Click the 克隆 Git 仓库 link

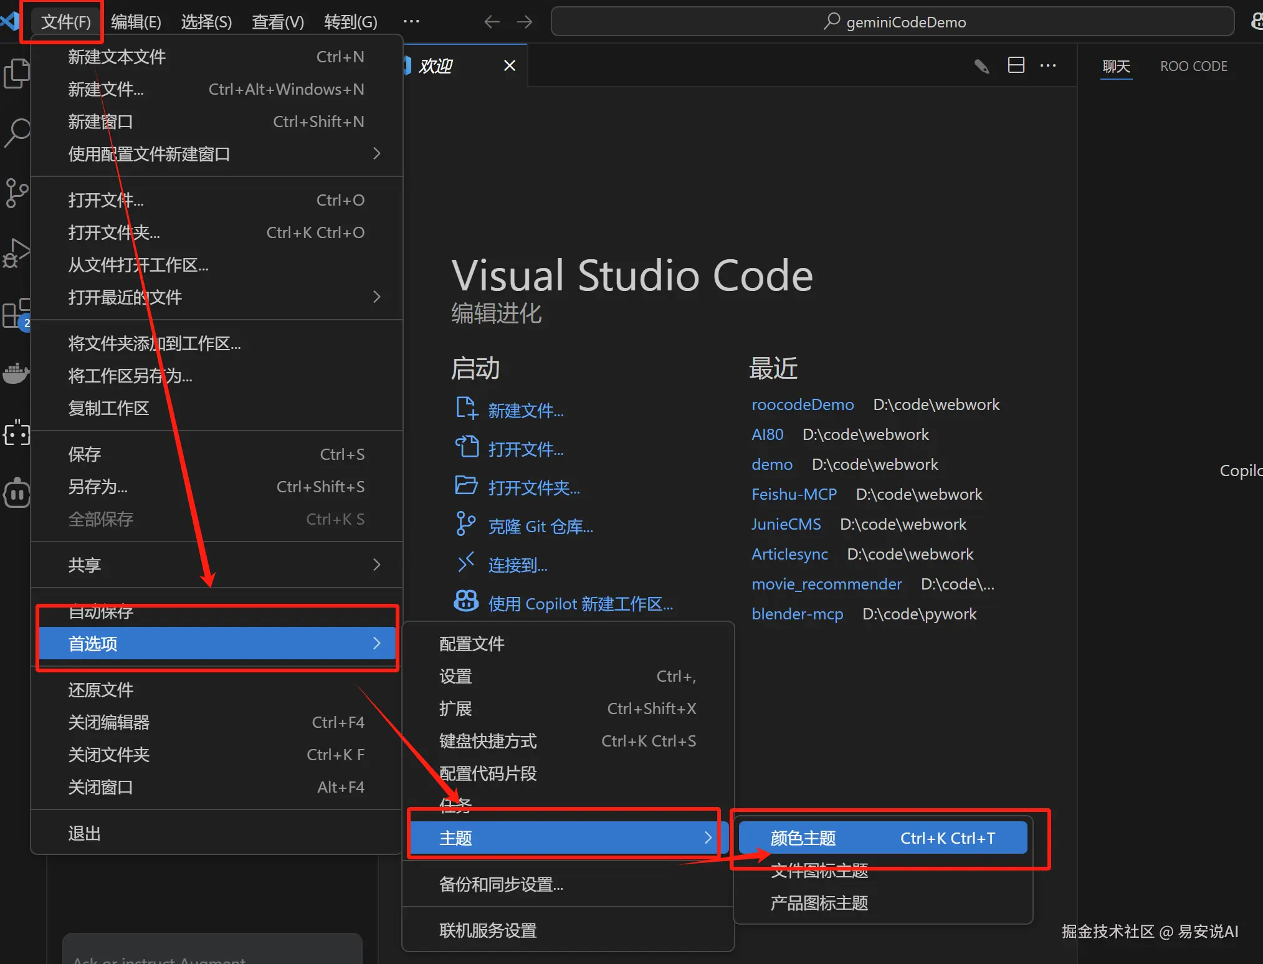(540, 527)
